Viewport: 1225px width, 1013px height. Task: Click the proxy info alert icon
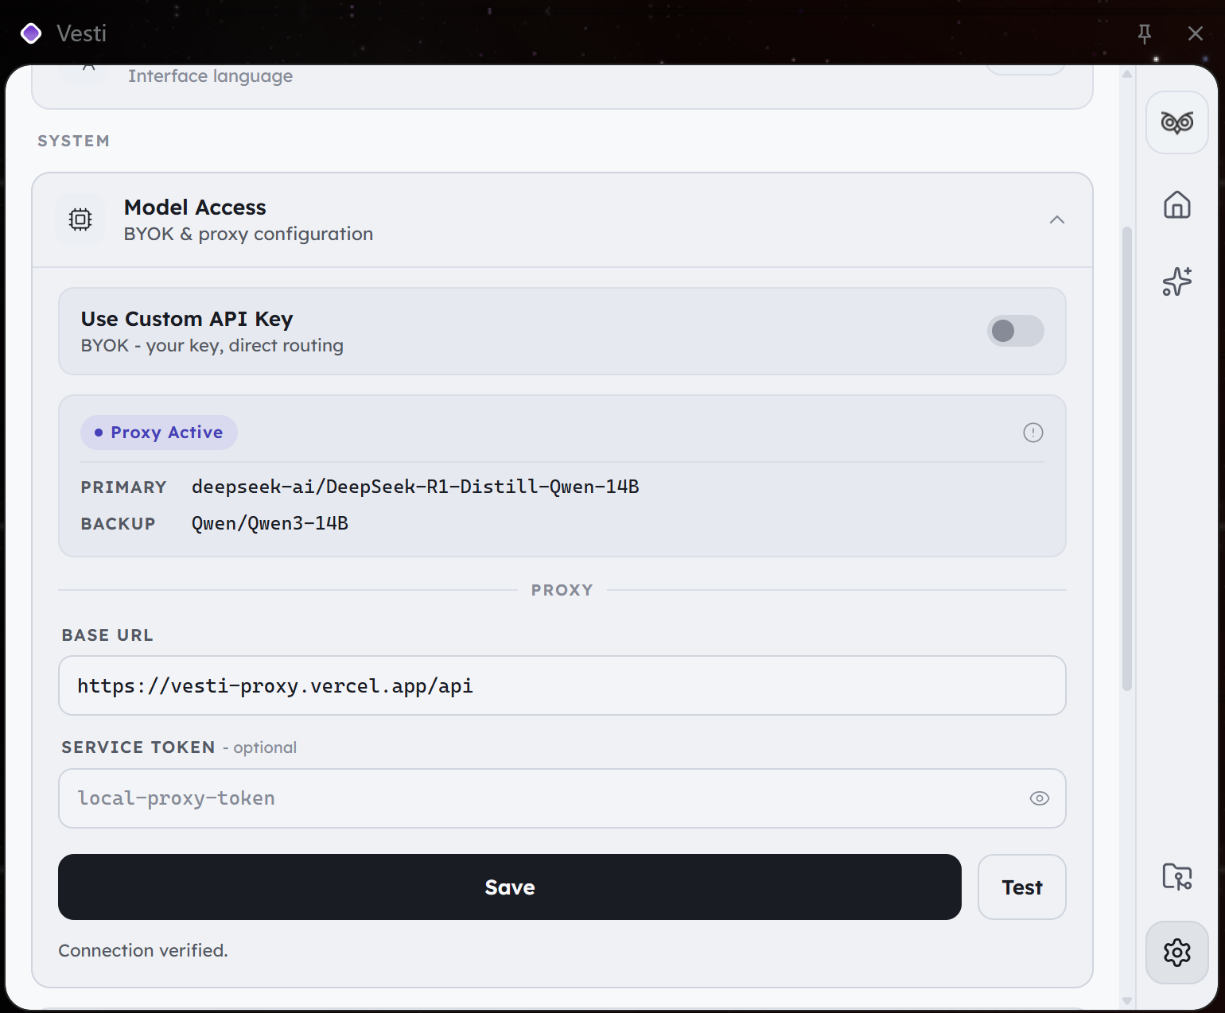click(x=1033, y=433)
